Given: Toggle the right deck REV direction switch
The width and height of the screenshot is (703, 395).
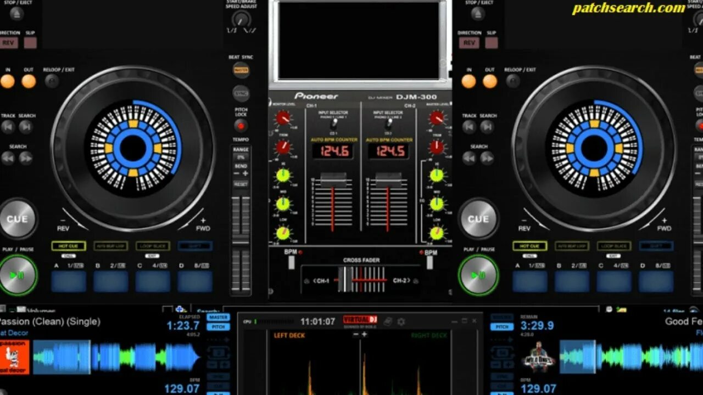Looking at the screenshot, I should pos(469,43).
